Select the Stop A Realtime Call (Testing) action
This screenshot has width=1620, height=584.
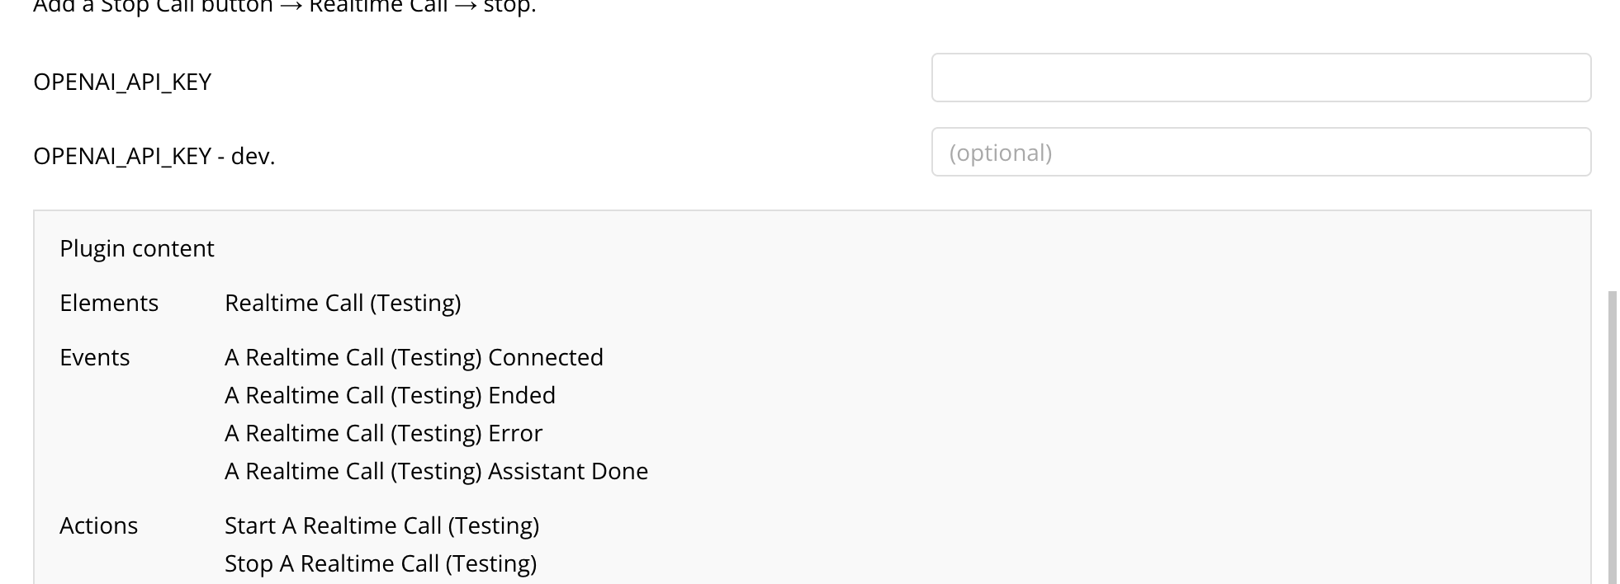click(x=380, y=563)
